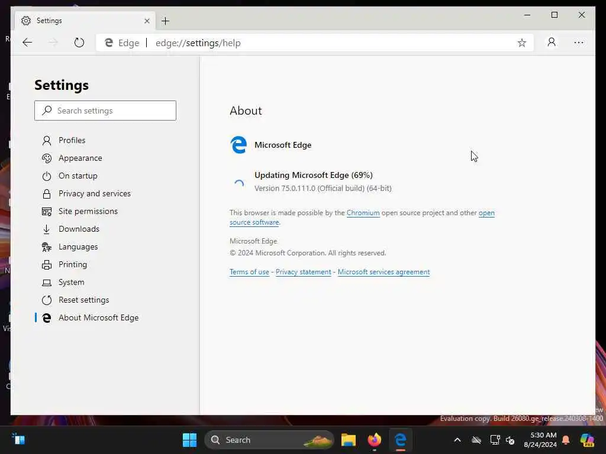Click the Version 75.0.111.0 text

click(323, 189)
